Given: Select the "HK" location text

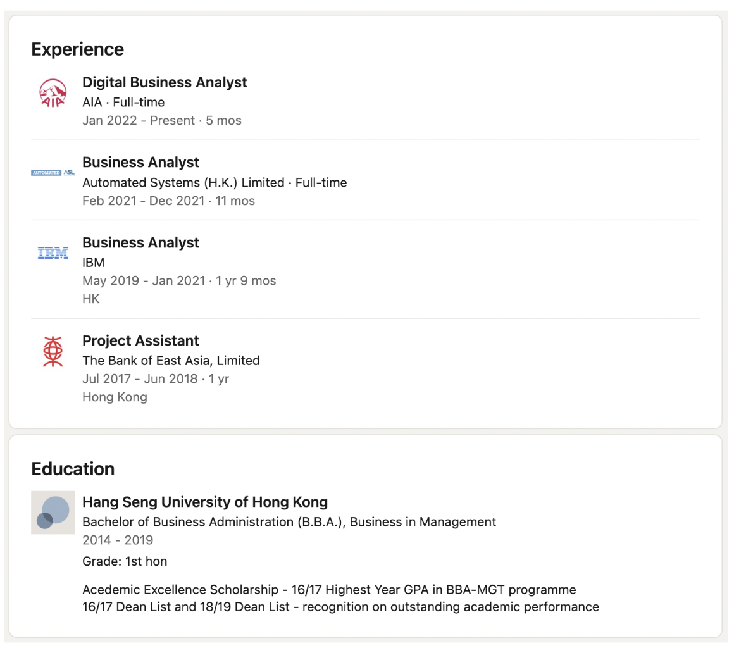Looking at the screenshot, I should click(91, 299).
